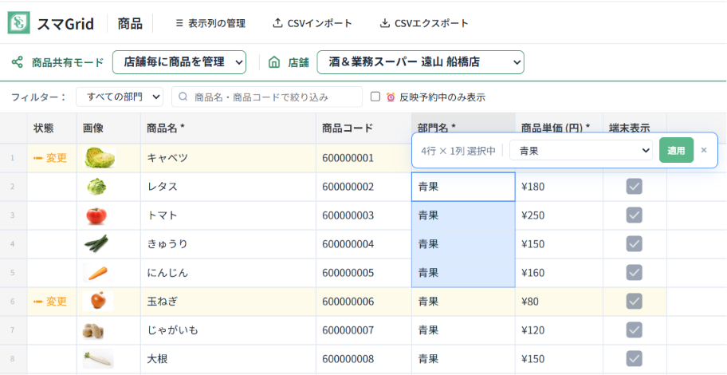Click the price ¥180 cell
Image resolution: width=727 pixels, height=375 pixels.
(559, 187)
